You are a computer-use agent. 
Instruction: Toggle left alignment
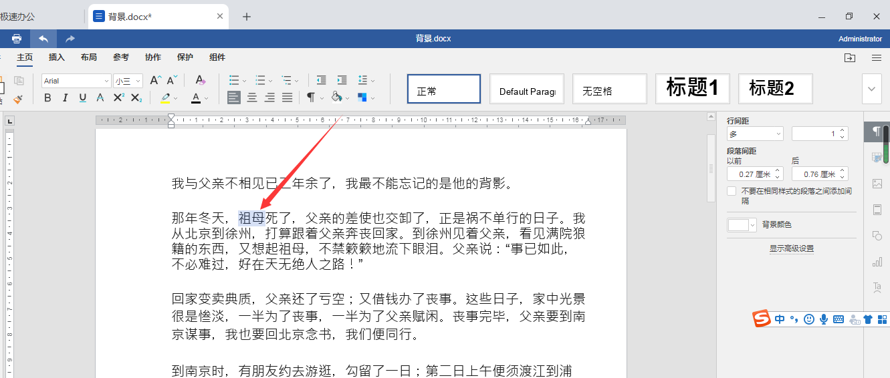(234, 98)
